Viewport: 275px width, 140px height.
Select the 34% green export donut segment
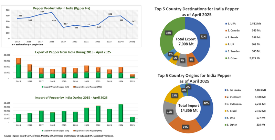169,33
